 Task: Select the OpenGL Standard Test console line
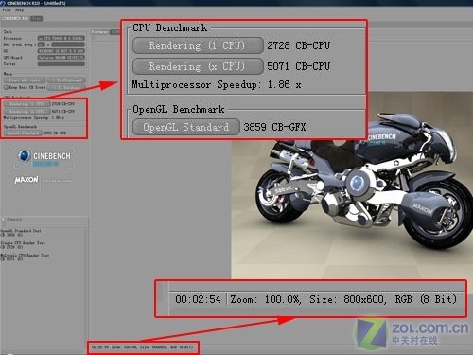click(x=21, y=231)
